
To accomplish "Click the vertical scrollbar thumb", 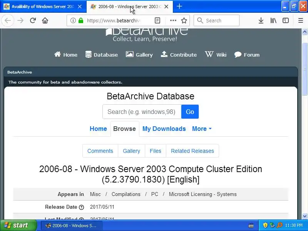I will (305, 69).
